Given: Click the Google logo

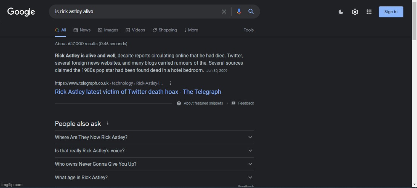Looking at the screenshot, I should coord(21,12).
